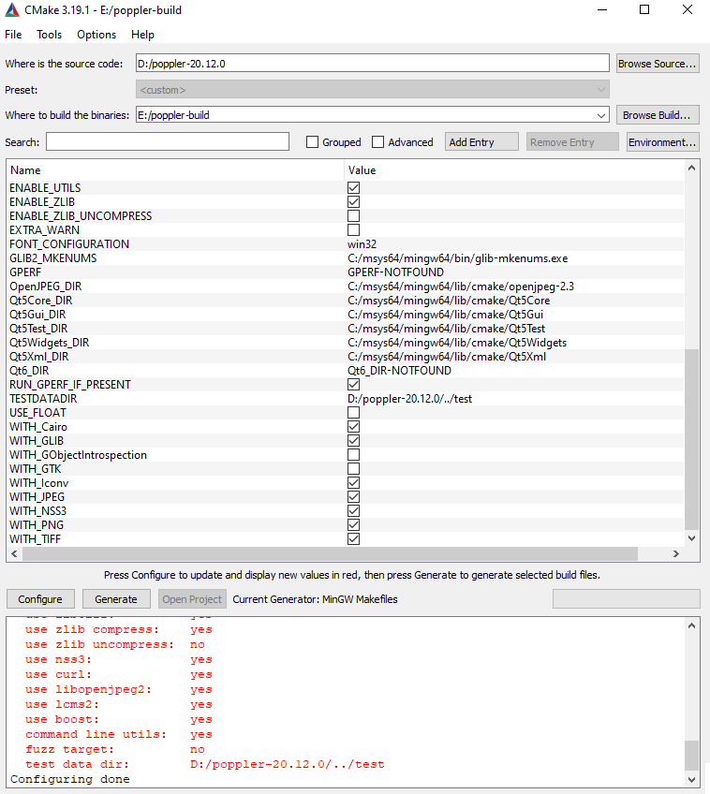The width and height of the screenshot is (710, 794).
Task: Enable the Grouped checkbox
Action: pyautogui.click(x=313, y=142)
